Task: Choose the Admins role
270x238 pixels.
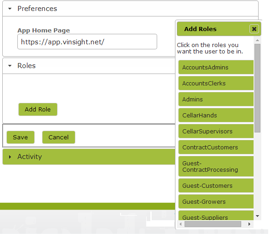Action: coord(216,100)
